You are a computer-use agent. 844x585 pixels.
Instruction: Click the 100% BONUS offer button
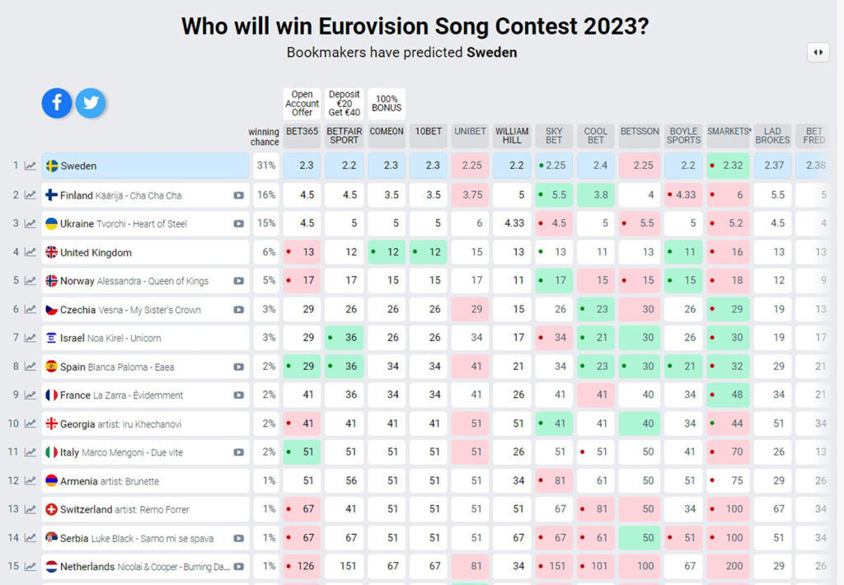[387, 104]
